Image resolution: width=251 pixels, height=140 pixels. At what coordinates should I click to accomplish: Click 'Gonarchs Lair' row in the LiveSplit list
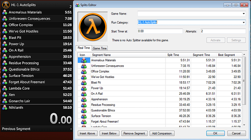pyautogui.click(x=37, y=101)
